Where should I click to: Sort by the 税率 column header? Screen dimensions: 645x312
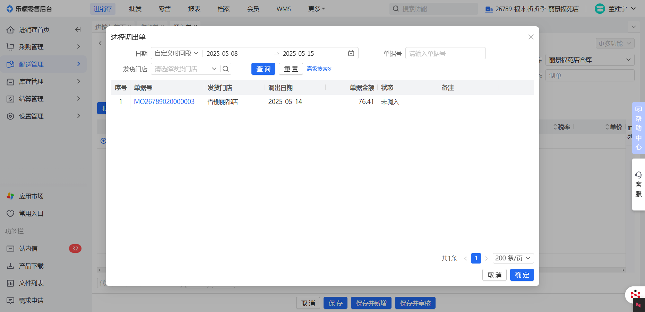tap(562, 127)
